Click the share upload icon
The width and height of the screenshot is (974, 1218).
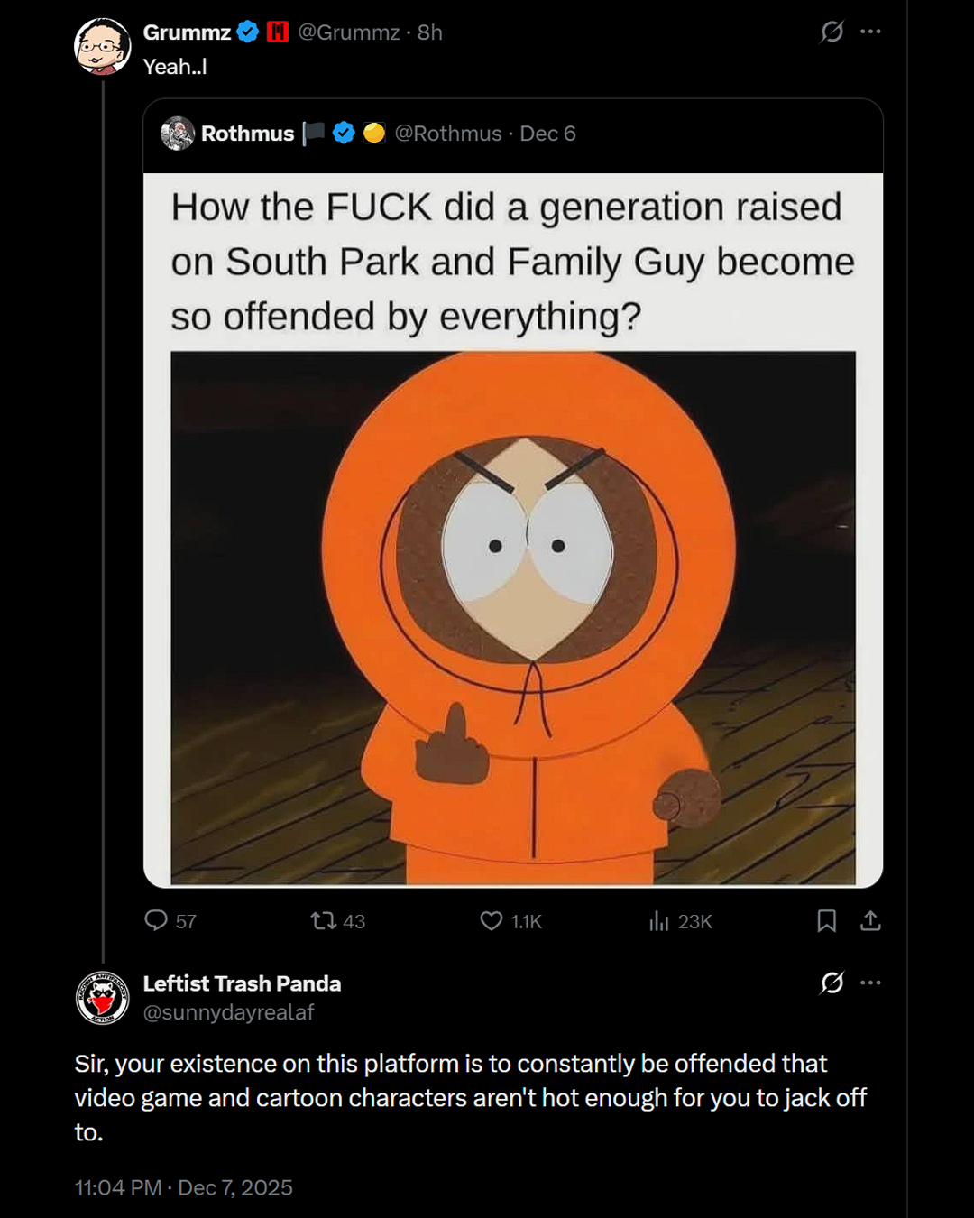[x=870, y=920]
